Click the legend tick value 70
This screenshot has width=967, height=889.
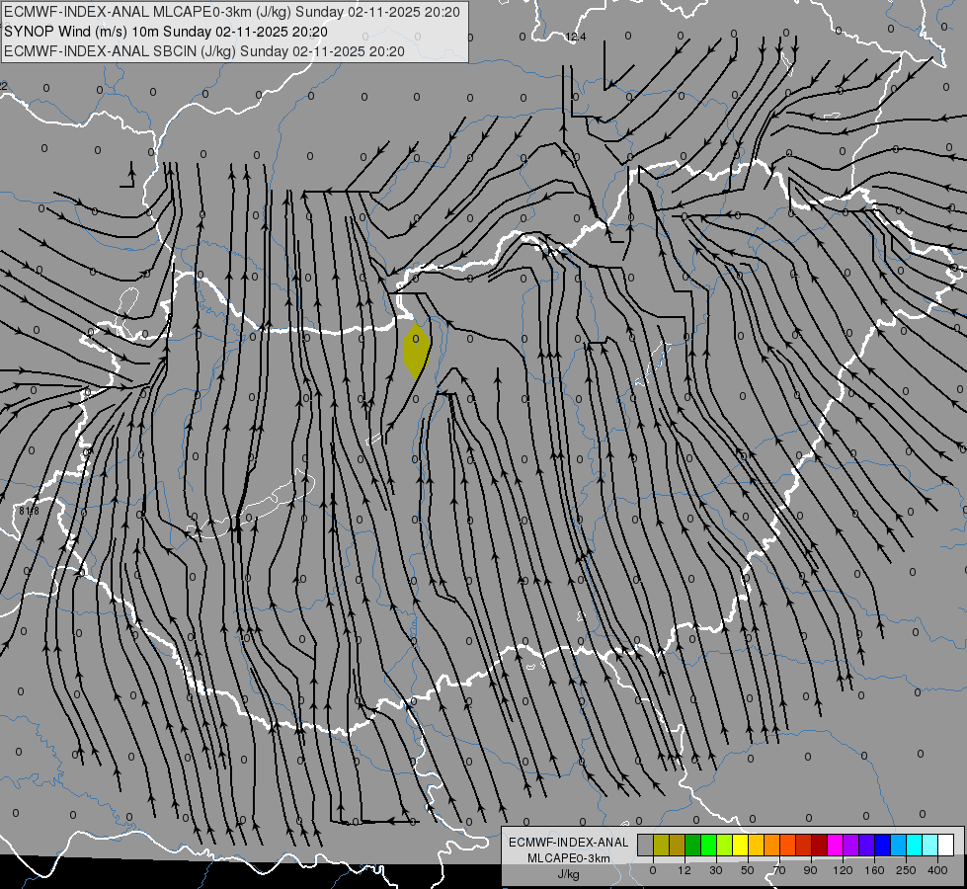coord(779,870)
